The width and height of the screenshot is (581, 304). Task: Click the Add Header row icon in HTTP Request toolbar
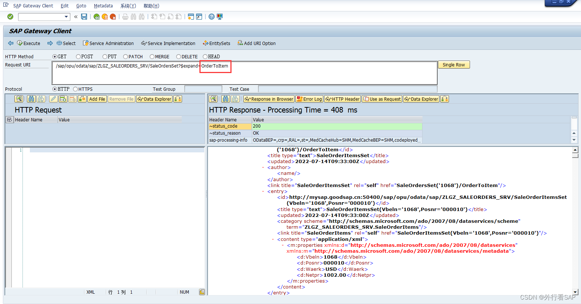(63, 99)
